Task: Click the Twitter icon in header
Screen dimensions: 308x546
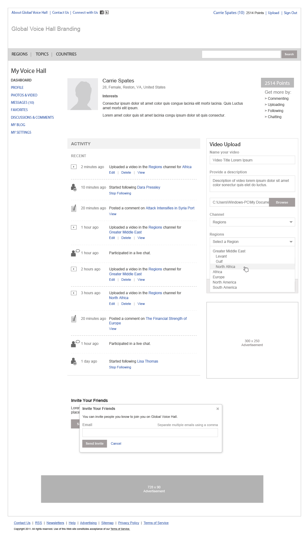Action: pos(107,13)
